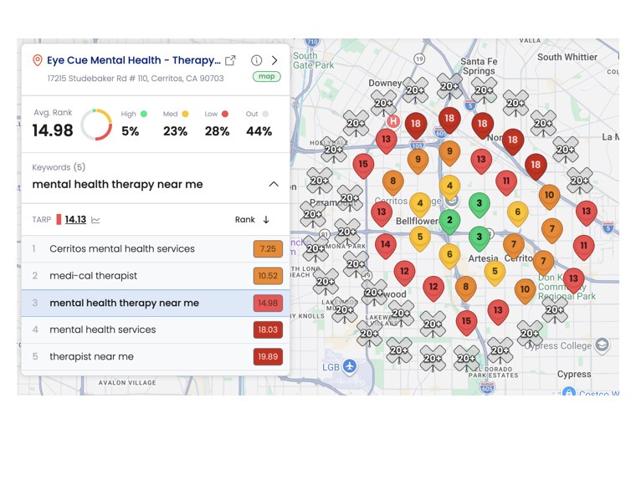The width and height of the screenshot is (636, 485).
Task: Go to next location with right chevron
Action: click(x=274, y=60)
